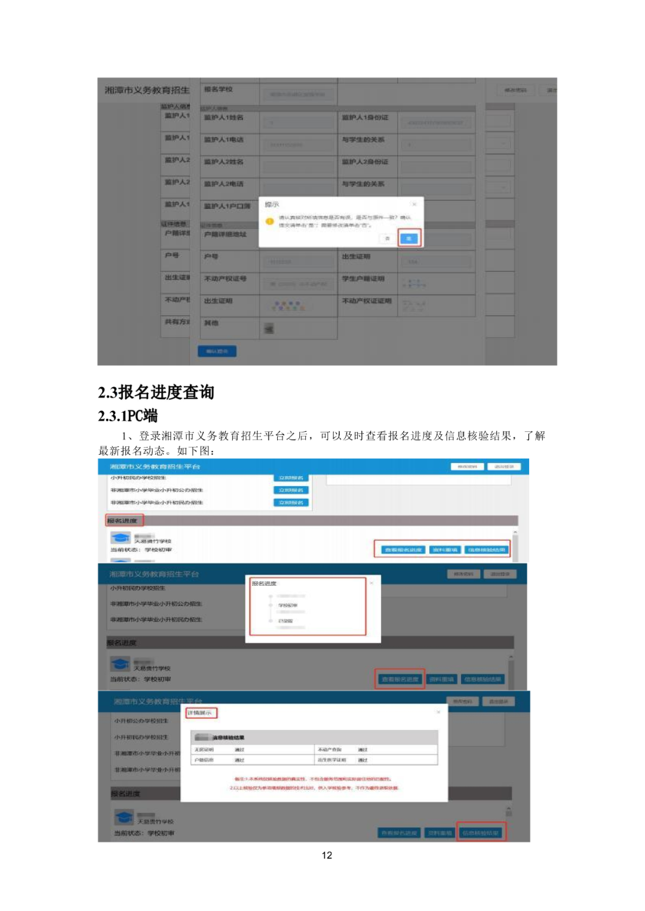Click highlighted 查看报名进度 button in second platform screenshot
Screen dimensions: 645x911
[400, 679]
